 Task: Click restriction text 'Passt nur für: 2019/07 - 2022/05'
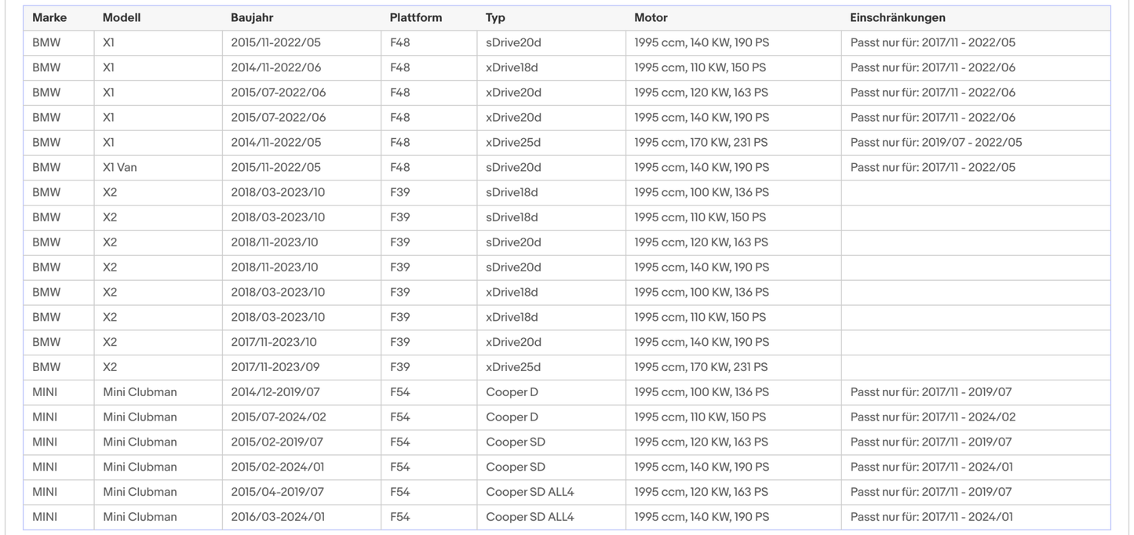pos(936,142)
